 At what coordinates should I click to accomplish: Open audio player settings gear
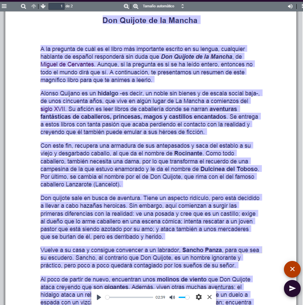pos(199,297)
